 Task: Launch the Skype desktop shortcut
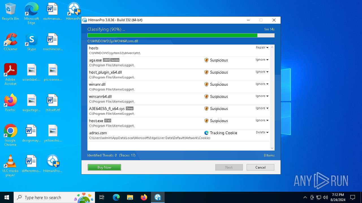31,42
